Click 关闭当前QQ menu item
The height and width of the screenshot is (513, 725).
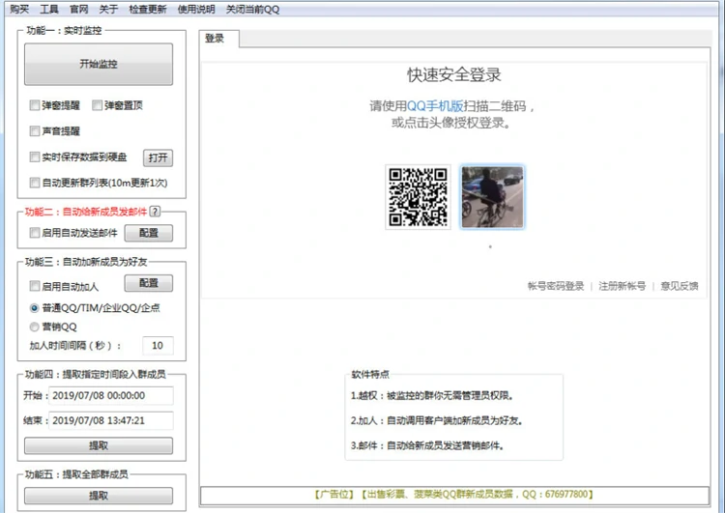coord(252,10)
